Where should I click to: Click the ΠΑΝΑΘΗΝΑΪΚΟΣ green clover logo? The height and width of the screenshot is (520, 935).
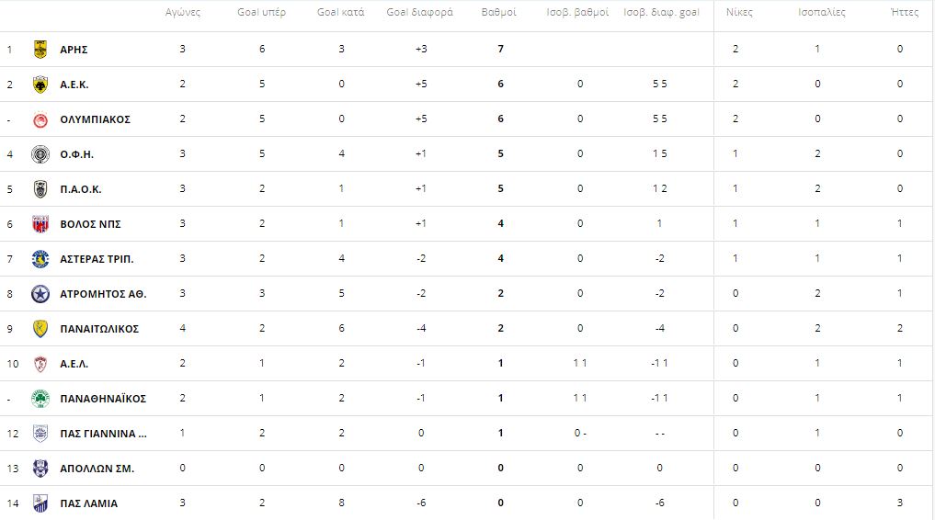40,399
